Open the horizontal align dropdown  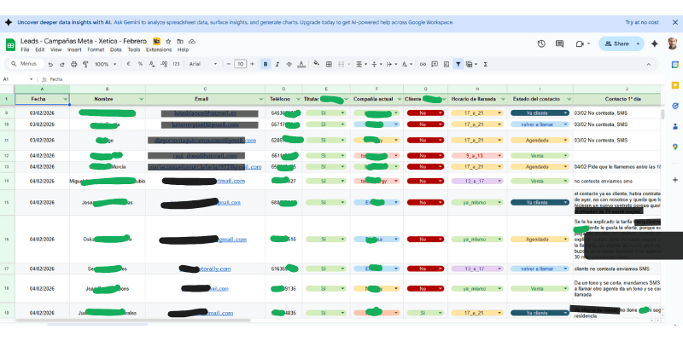pos(361,65)
